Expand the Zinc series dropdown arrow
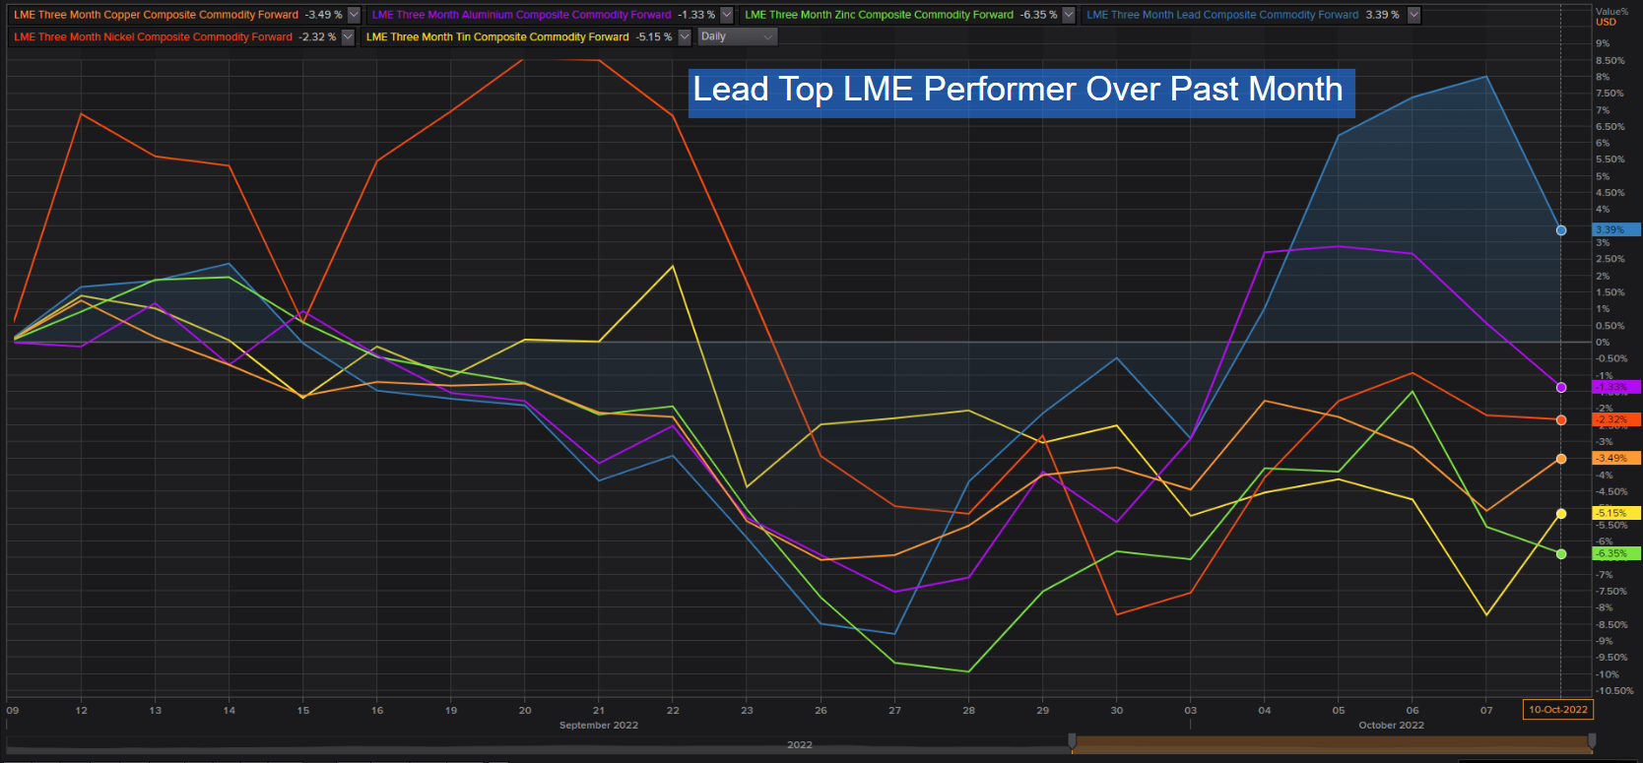The width and height of the screenshot is (1643, 763). click(x=1069, y=15)
